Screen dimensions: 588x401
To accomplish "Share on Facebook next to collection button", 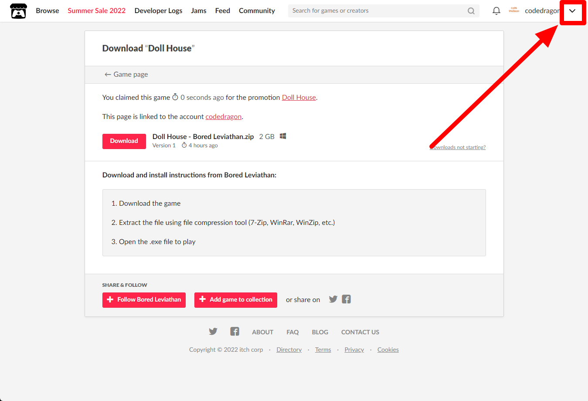I will [x=347, y=299].
